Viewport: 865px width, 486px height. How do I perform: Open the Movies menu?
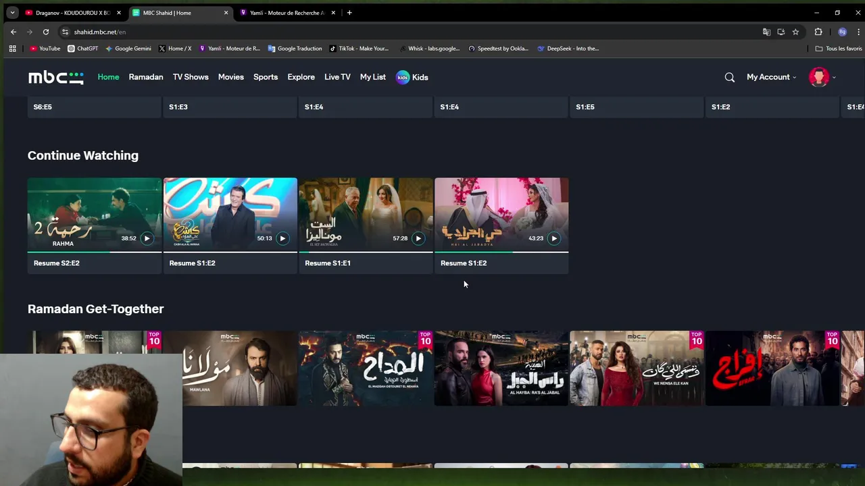(231, 77)
